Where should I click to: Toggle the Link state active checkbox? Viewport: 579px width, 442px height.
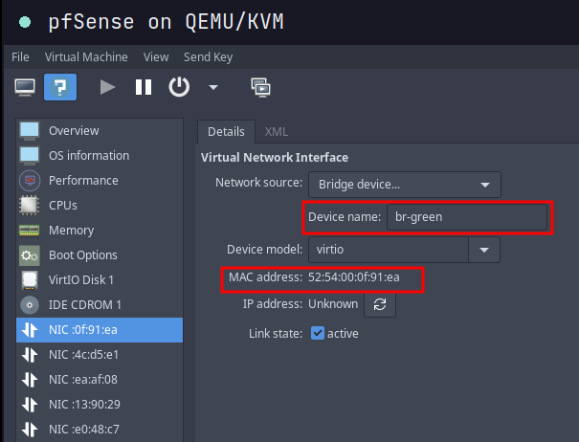[x=318, y=334]
